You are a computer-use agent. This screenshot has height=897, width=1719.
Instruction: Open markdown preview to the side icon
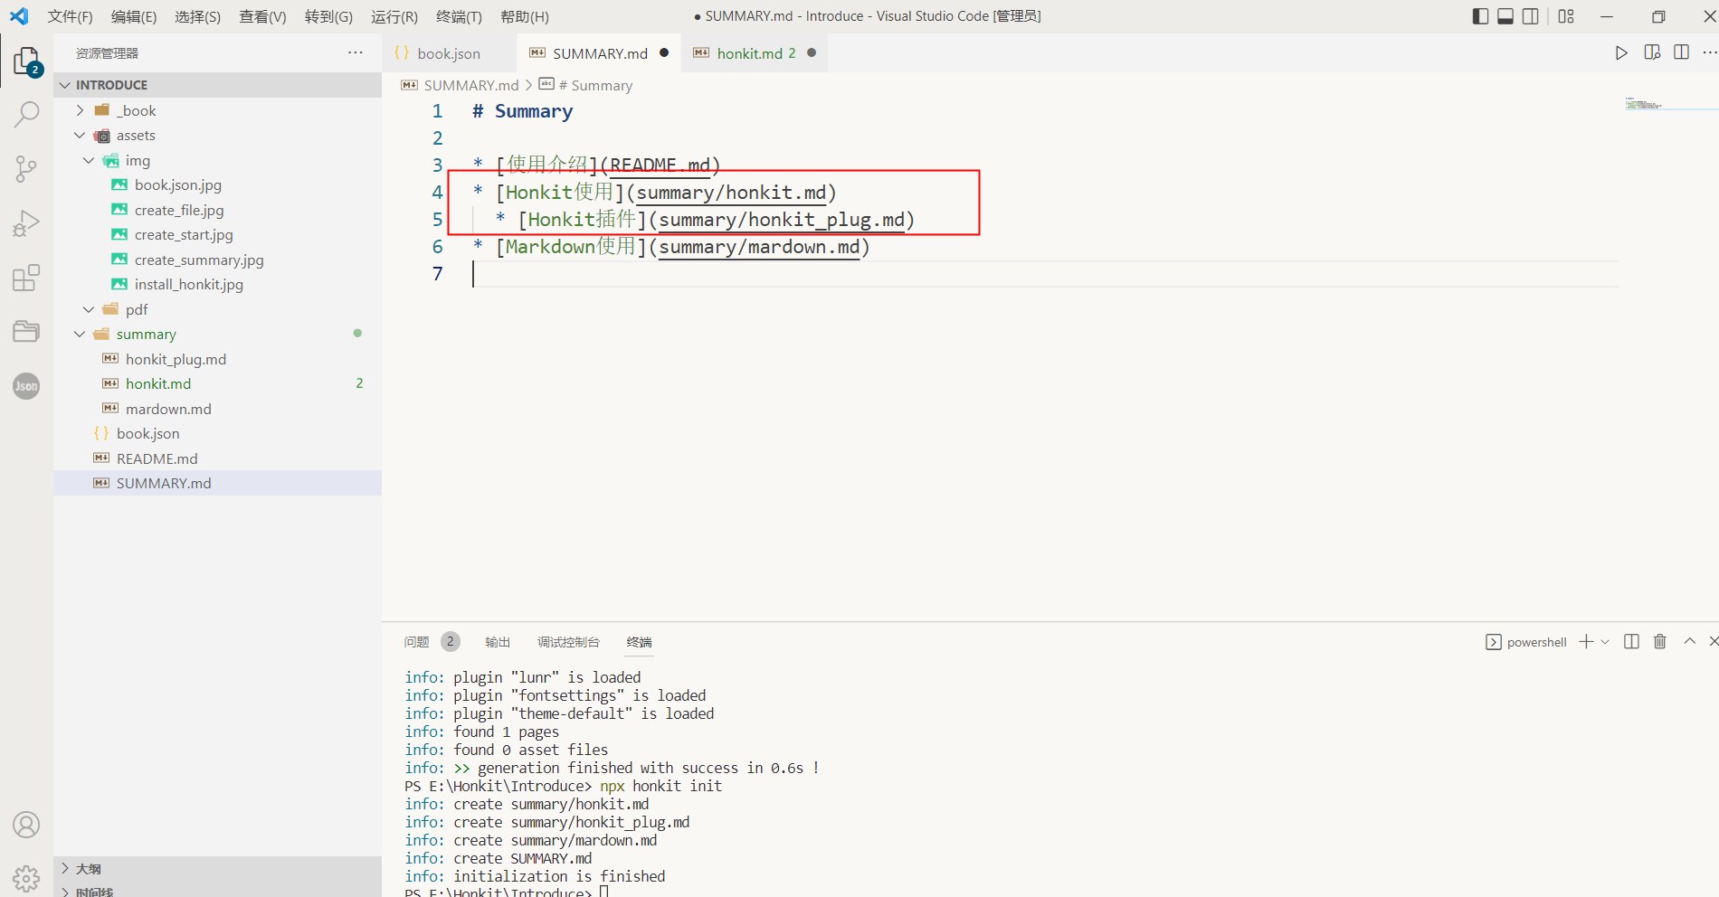tap(1652, 52)
